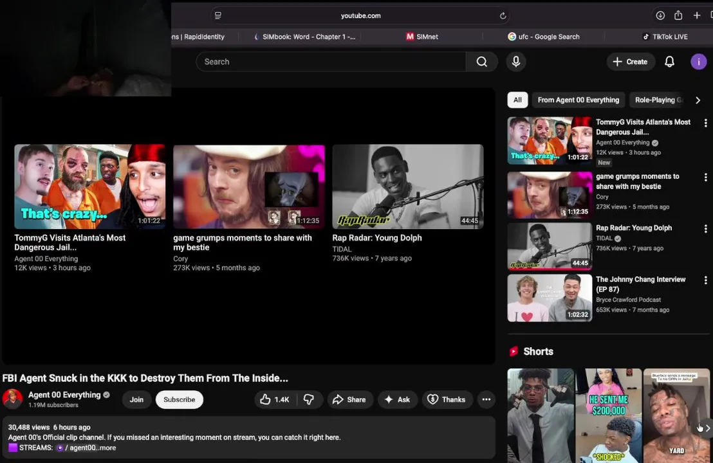Viewport: 713px width, 463px height.
Task: Open options for TommyG Visits sidebar video
Action: (x=705, y=123)
